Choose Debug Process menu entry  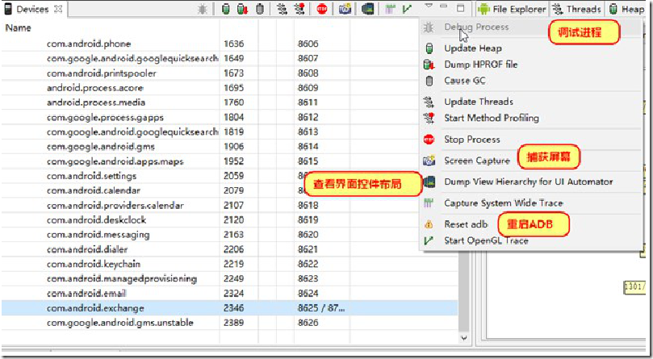476,27
